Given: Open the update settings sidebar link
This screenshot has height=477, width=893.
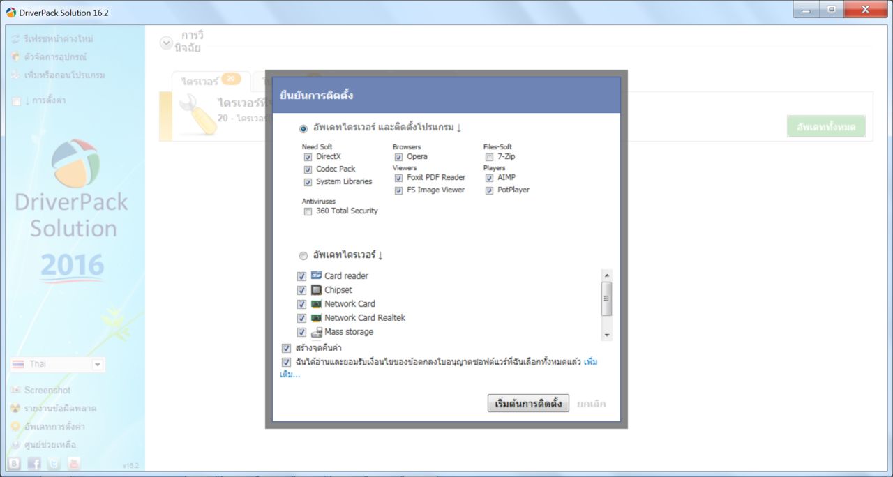Looking at the screenshot, I should point(54,426).
